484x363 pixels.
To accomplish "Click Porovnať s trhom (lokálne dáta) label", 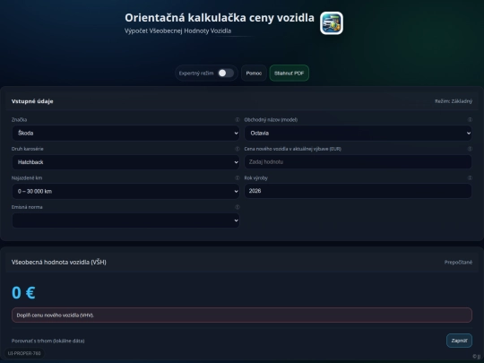I will [x=48, y=341].
